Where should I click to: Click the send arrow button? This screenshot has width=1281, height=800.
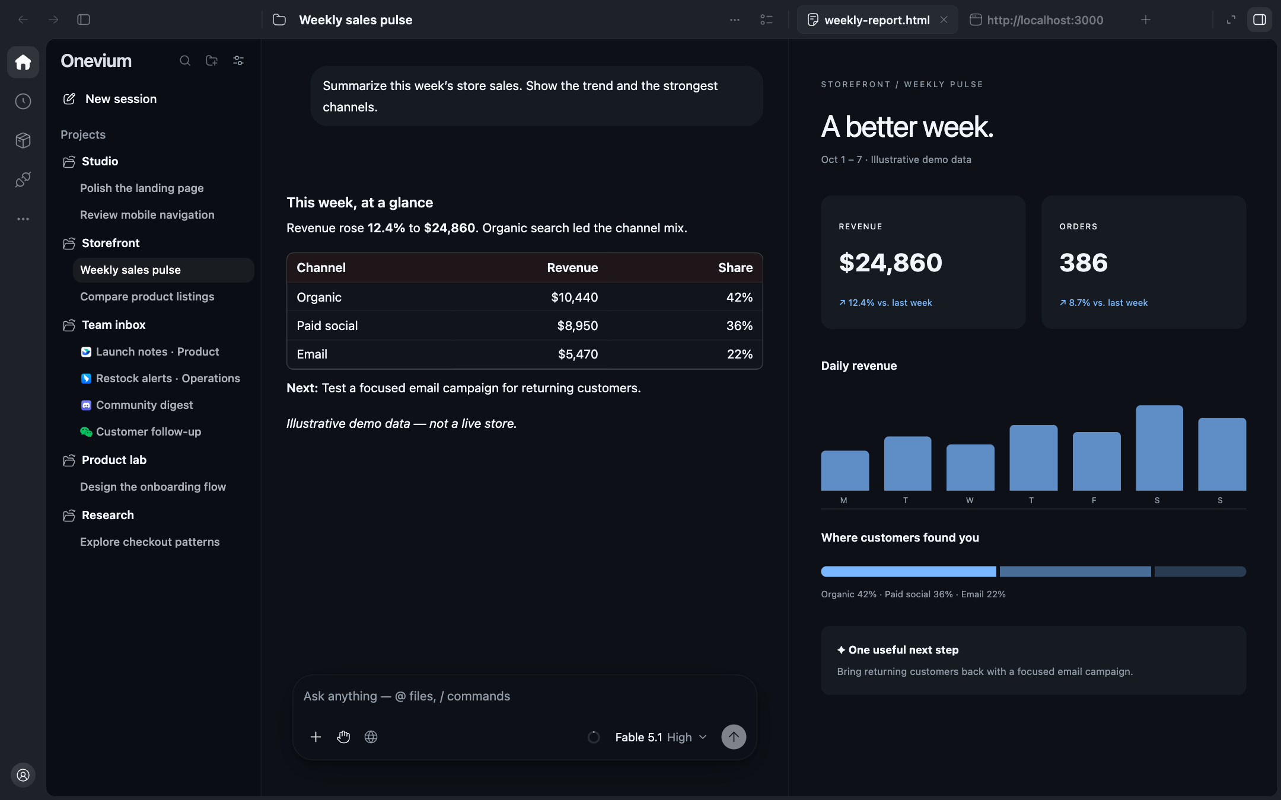tap(734, 737)
